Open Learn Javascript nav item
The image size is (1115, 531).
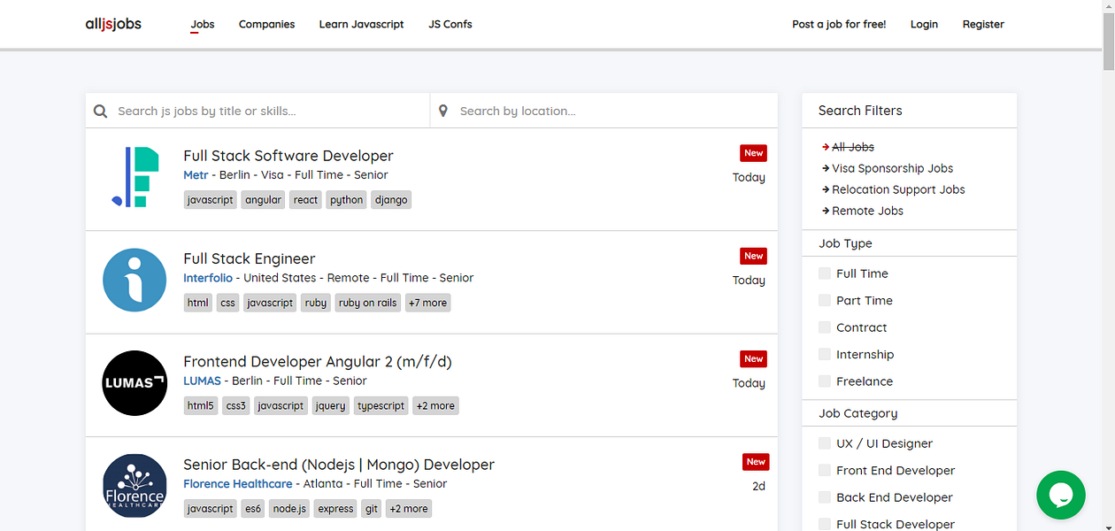[361, 24]
